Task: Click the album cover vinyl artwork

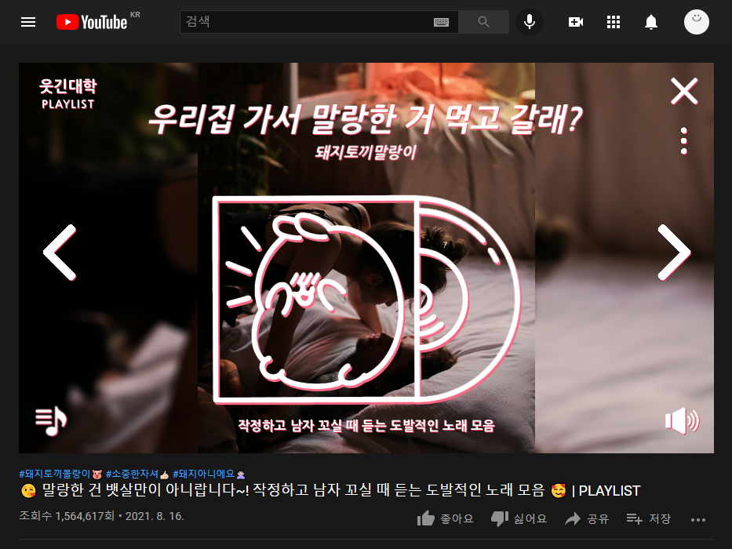Action: point(366,300)
